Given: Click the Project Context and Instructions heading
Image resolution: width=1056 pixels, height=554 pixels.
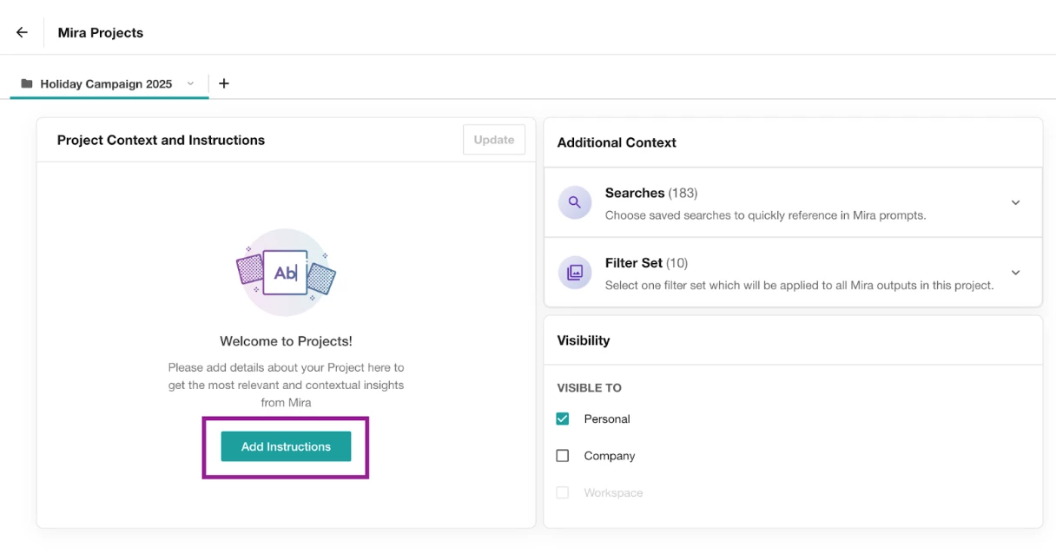Looking at the screenshot, I should point(161,140).
